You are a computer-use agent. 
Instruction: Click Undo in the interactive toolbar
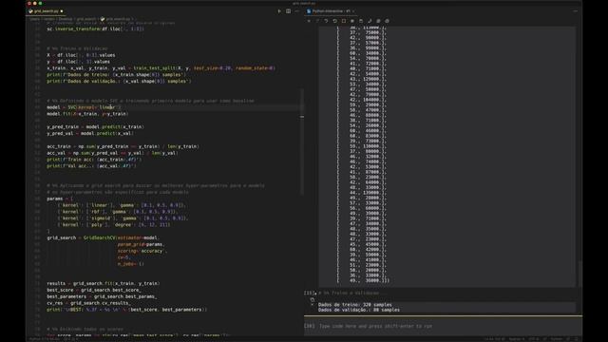(326, 21)
